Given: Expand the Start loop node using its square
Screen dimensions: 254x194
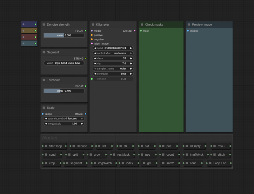Looking at the screenshot, I should pyautogui.click(x=46, y=146).
